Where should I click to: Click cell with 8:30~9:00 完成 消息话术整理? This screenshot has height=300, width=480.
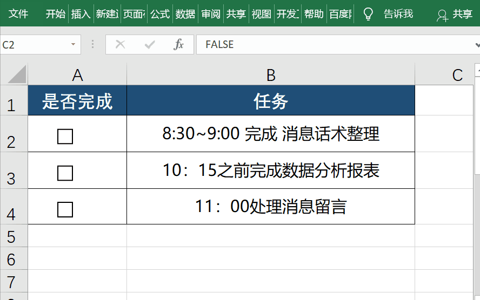click(x=271, y=133)
